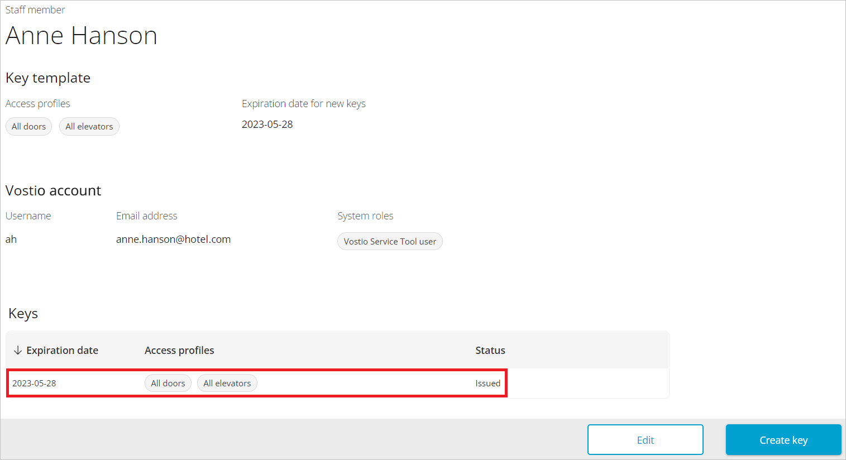Click the Status column header
The width and height of the screenshot is (846, 460).
490,350
